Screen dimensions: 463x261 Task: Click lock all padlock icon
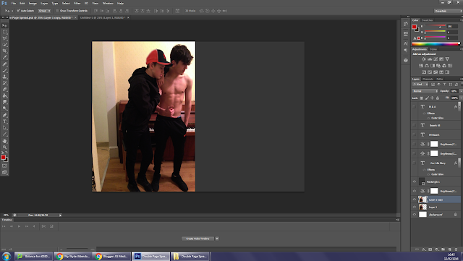(x=438, y=98)
